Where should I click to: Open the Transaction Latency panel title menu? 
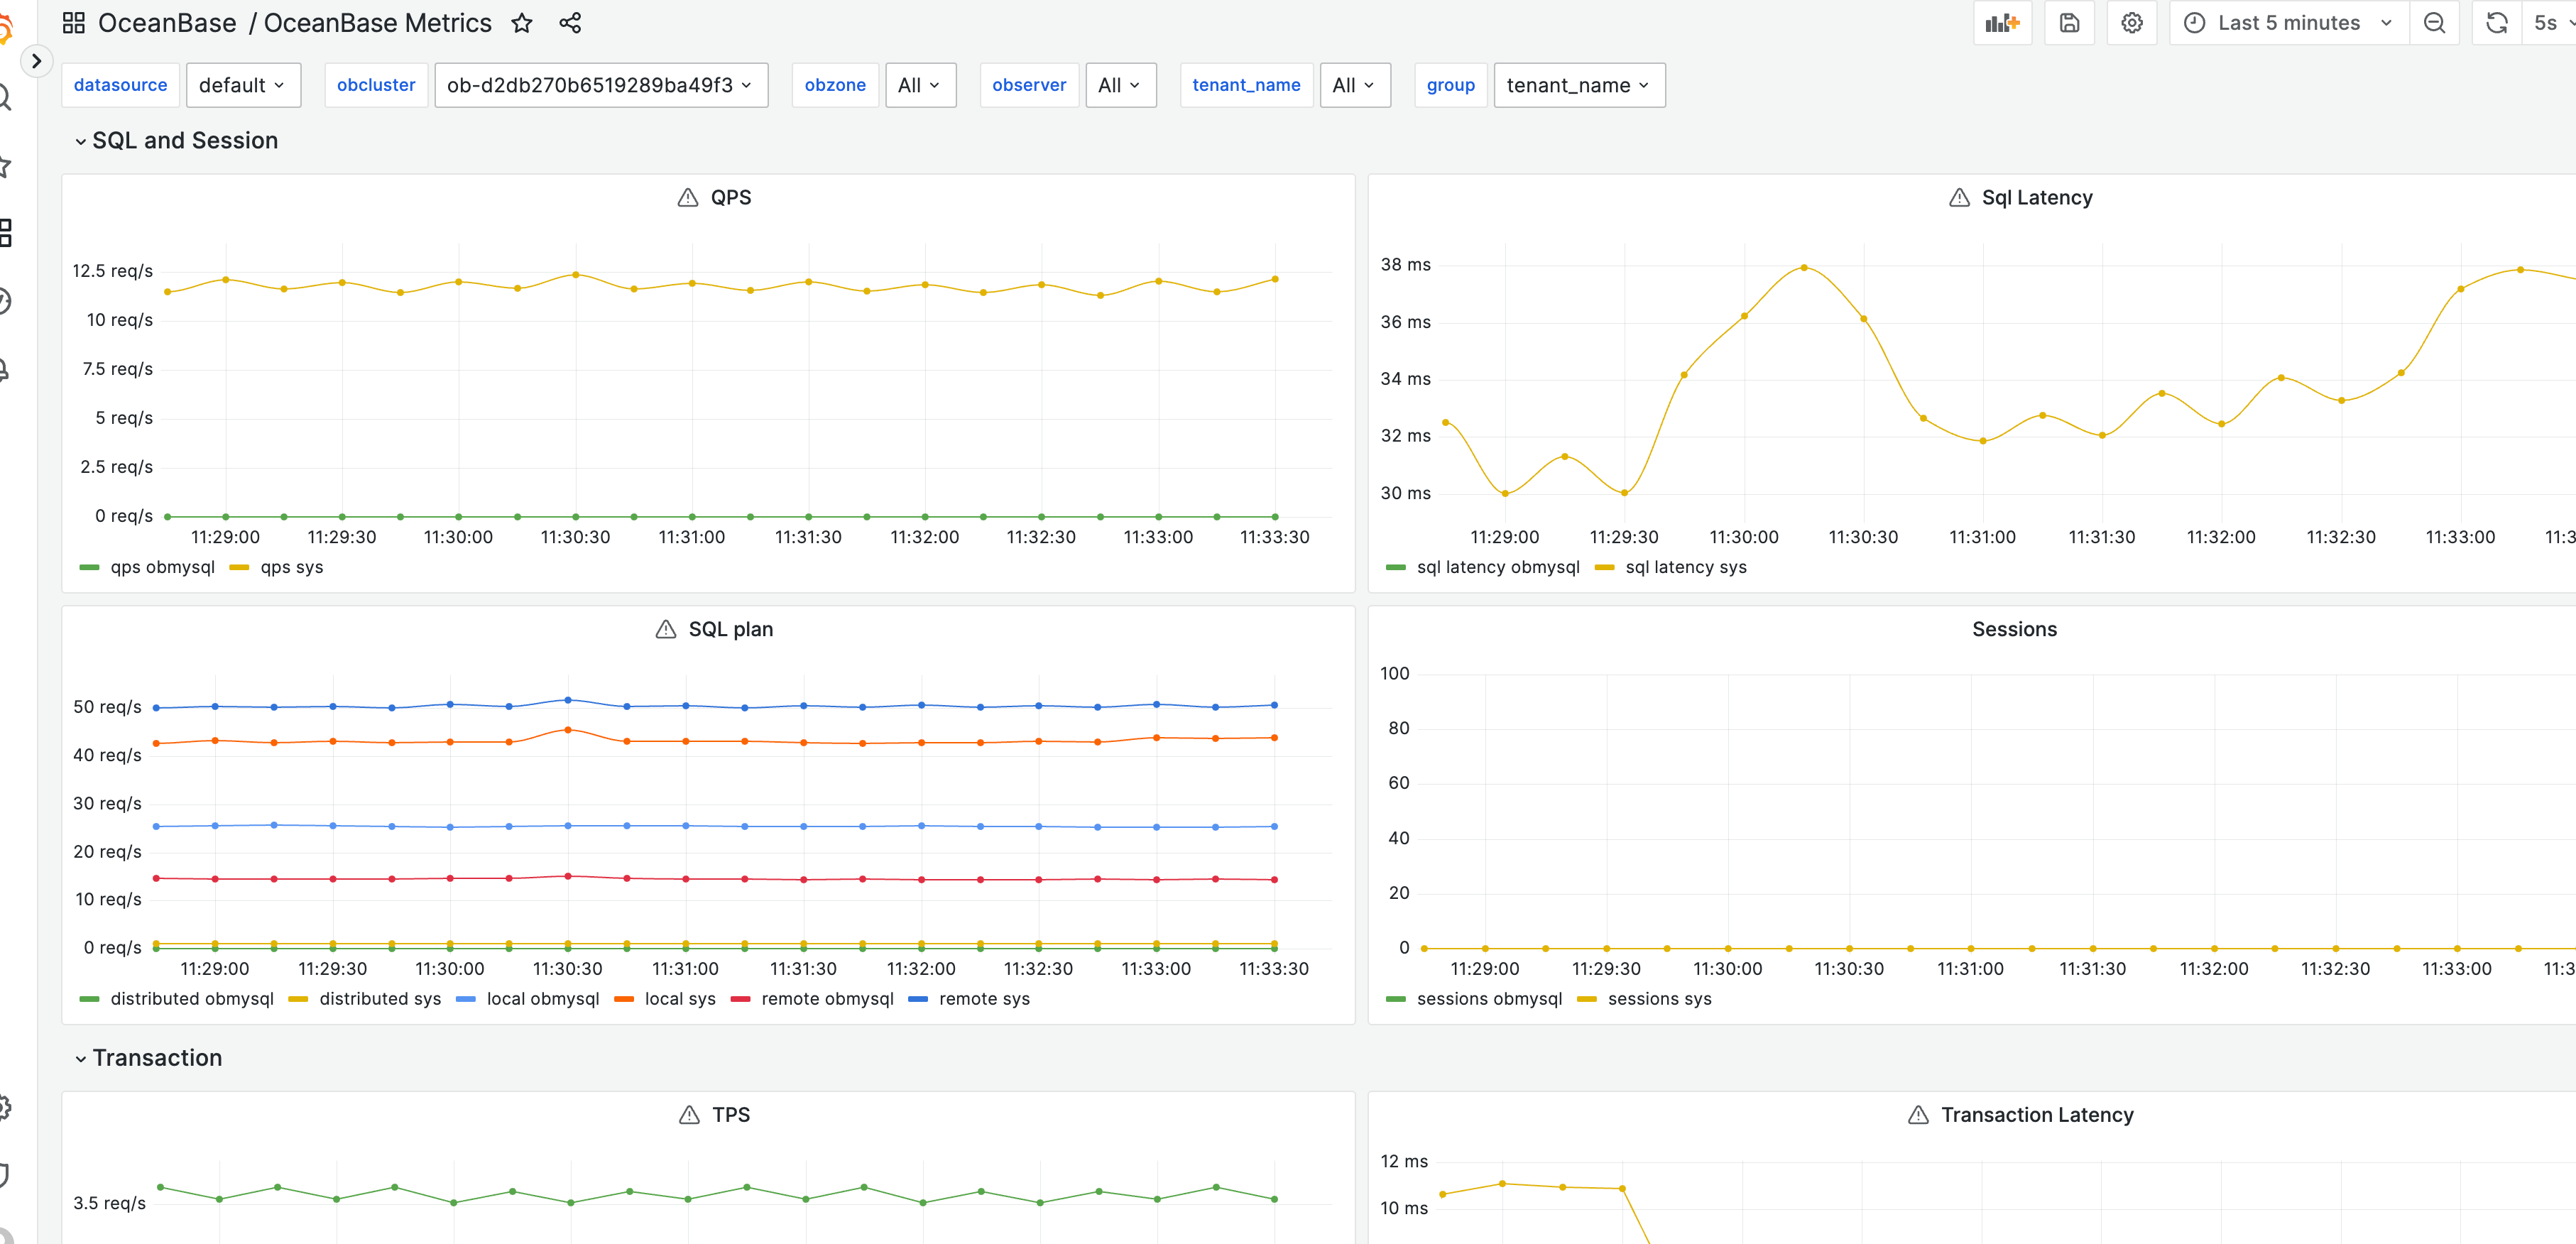2037,1115
